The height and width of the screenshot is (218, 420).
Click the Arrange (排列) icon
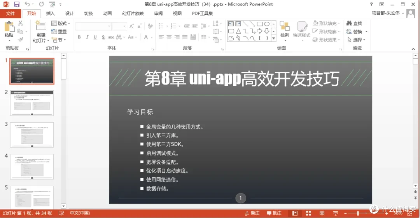coord(285,26)
